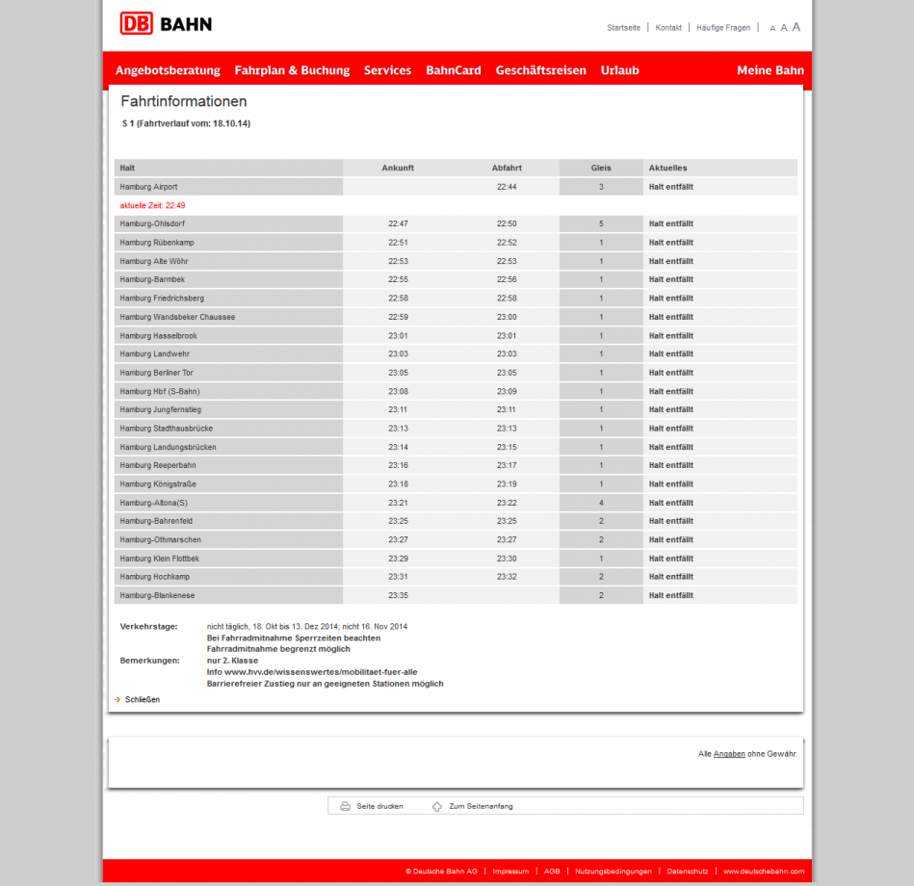This screenshot has height=886, width=914.
Task: Click the Aktuelles column header
Action: tap(668, 168)
